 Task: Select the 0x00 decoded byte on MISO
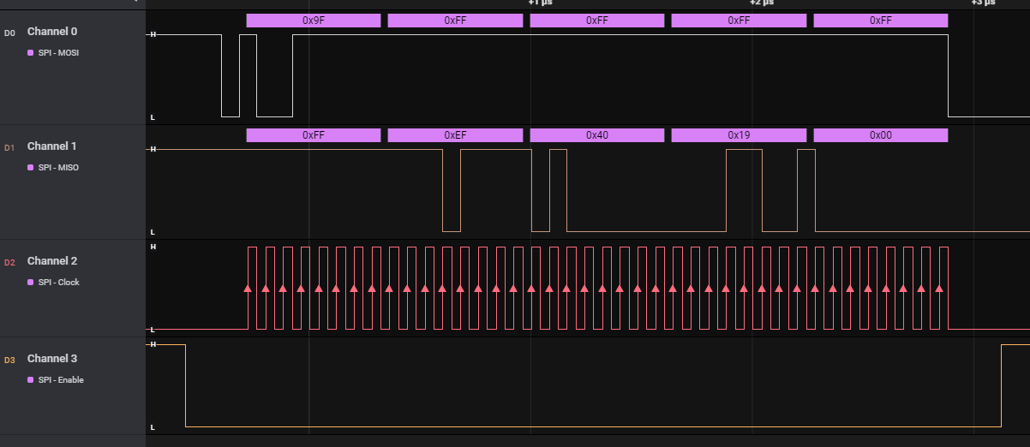(x=881, y=135)
